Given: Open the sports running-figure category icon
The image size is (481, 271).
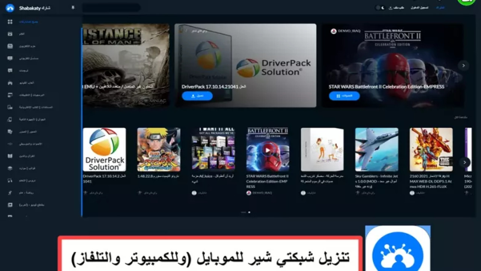Looking at the screenshot, I should [10, 193].
